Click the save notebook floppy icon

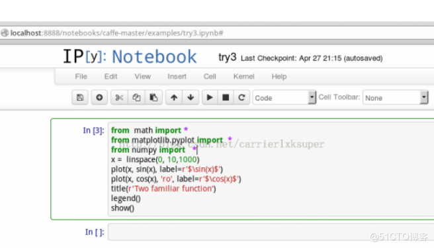pyautogui.click(x=80, y=97)
